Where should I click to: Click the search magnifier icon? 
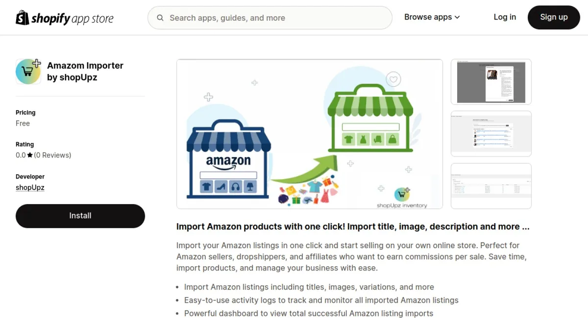160,18
